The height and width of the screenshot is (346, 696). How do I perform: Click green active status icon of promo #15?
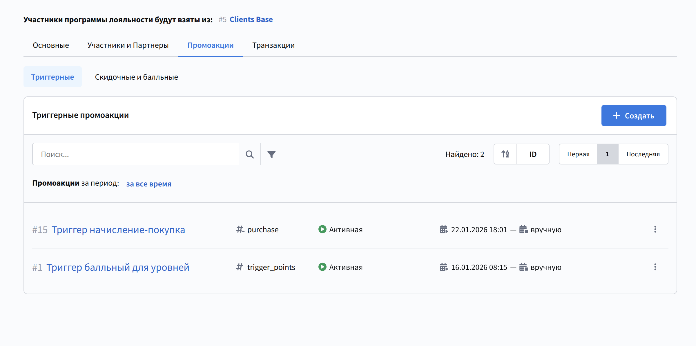[322, 229]
